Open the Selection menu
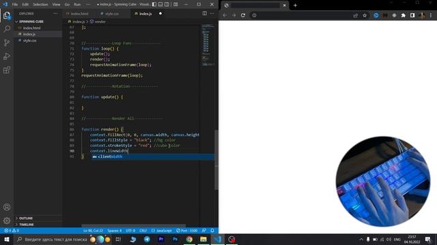This screenshot has height=245, width=437. point(40,5)
